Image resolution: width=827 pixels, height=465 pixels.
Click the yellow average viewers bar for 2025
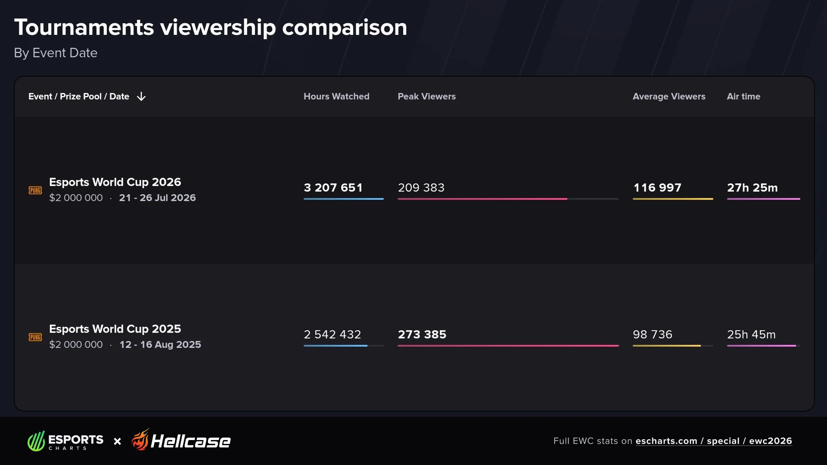(667, 346)
